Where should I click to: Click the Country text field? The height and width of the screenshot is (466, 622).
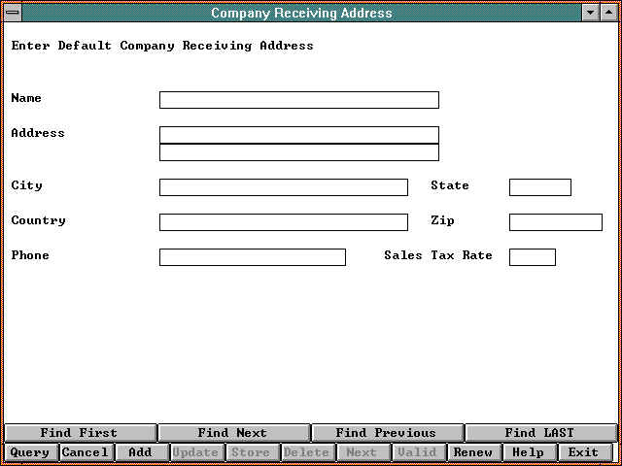point(283,222)
